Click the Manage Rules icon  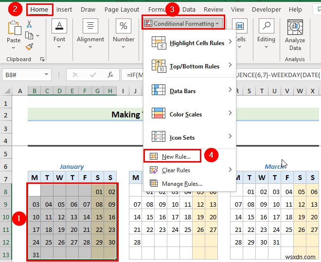click(x=154, y=183)
